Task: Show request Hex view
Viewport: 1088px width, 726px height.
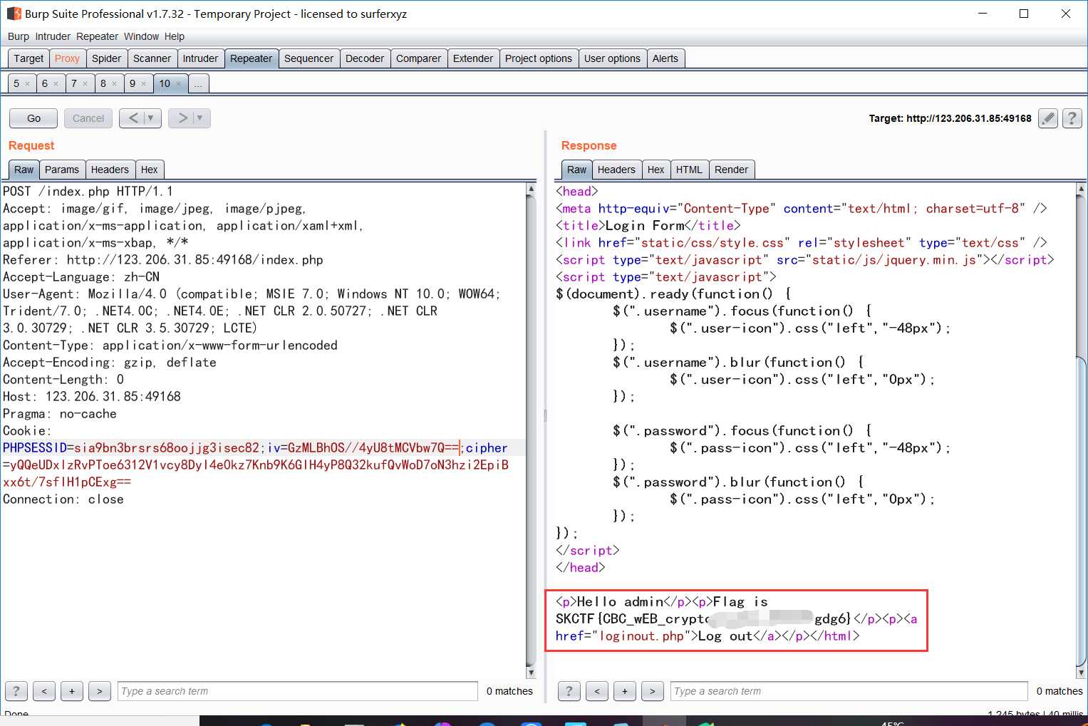Action: [150, 170]
